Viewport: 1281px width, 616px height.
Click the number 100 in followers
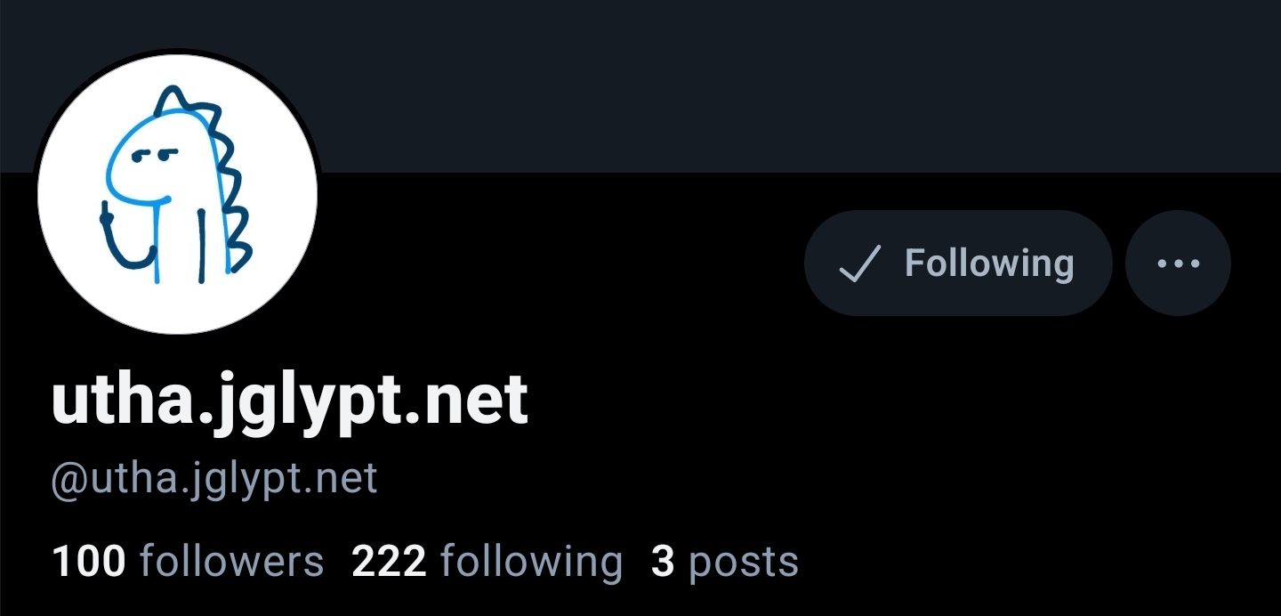[x=88, y=562]
